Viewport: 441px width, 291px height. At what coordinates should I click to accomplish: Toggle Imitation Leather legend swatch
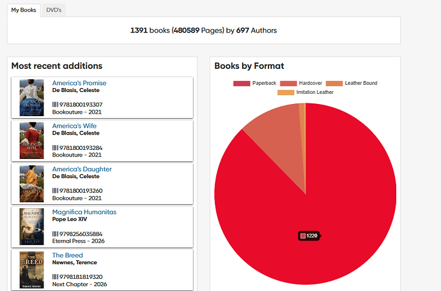tap(286, 93)
